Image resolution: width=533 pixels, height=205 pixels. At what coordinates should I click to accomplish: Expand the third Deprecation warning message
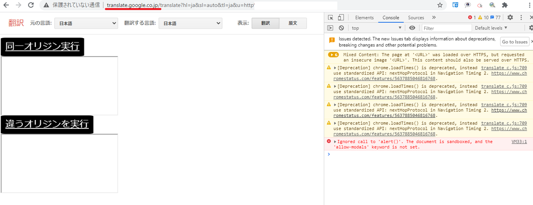(335, 105)
